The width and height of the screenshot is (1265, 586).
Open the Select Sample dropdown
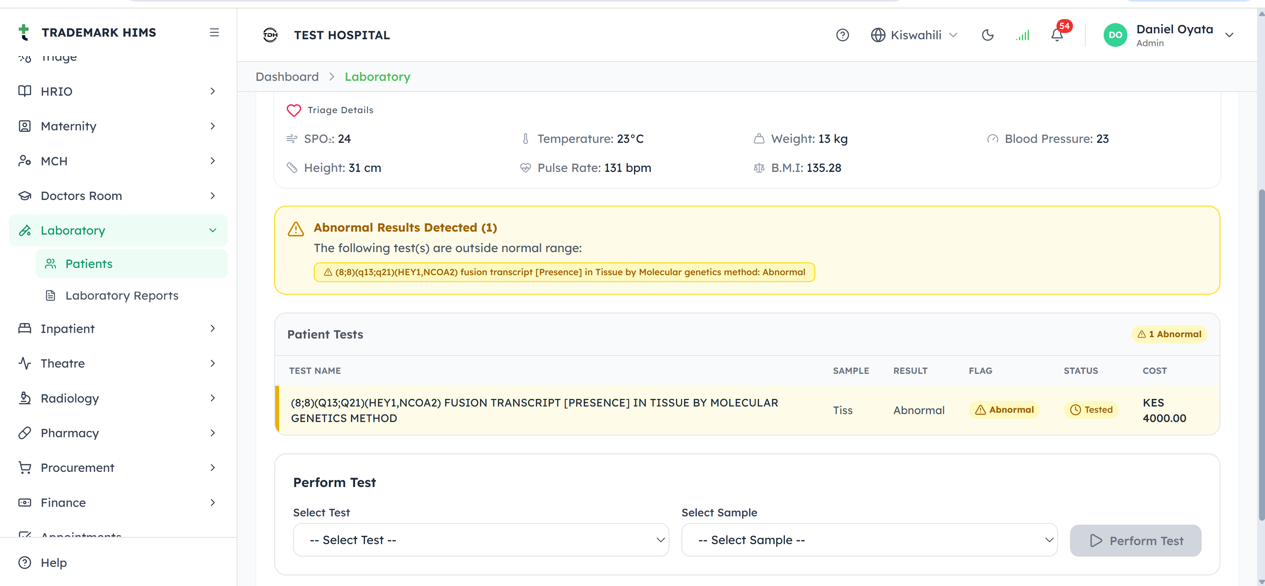pyautogui.click(x=869, y=540)
